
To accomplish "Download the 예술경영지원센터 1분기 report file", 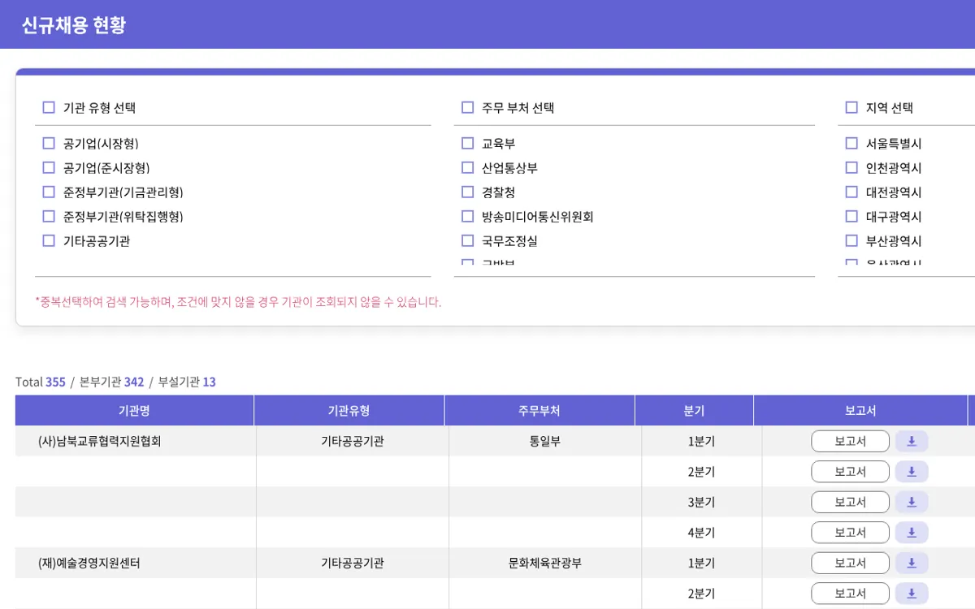I will coord(912,563).
